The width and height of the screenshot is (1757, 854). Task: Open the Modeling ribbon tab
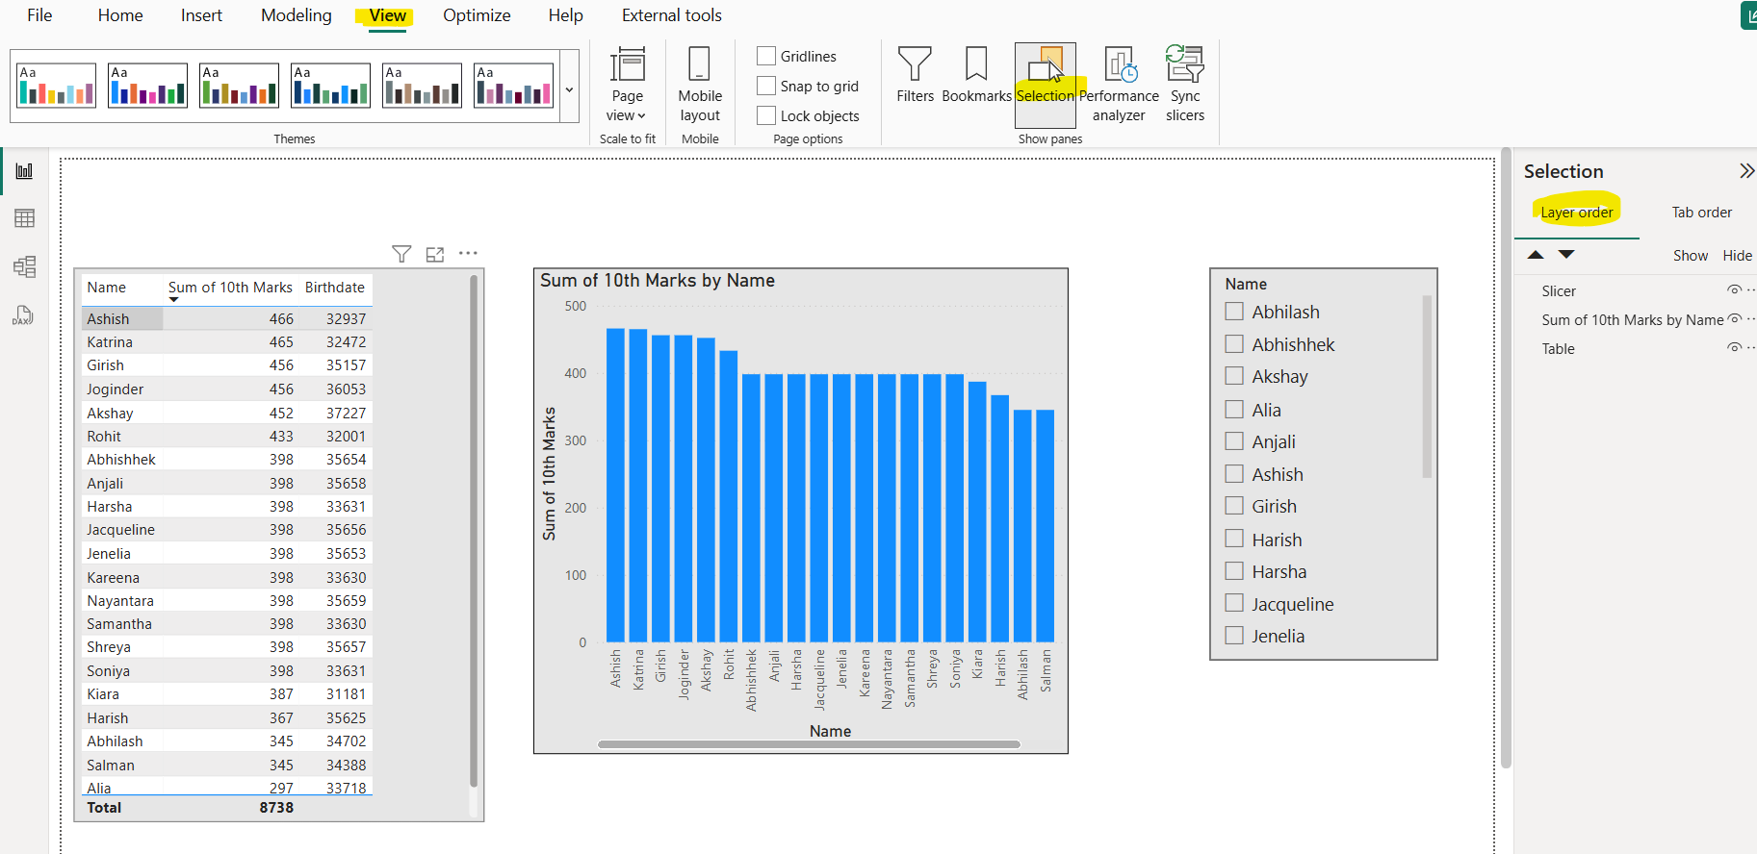point(296,15)
